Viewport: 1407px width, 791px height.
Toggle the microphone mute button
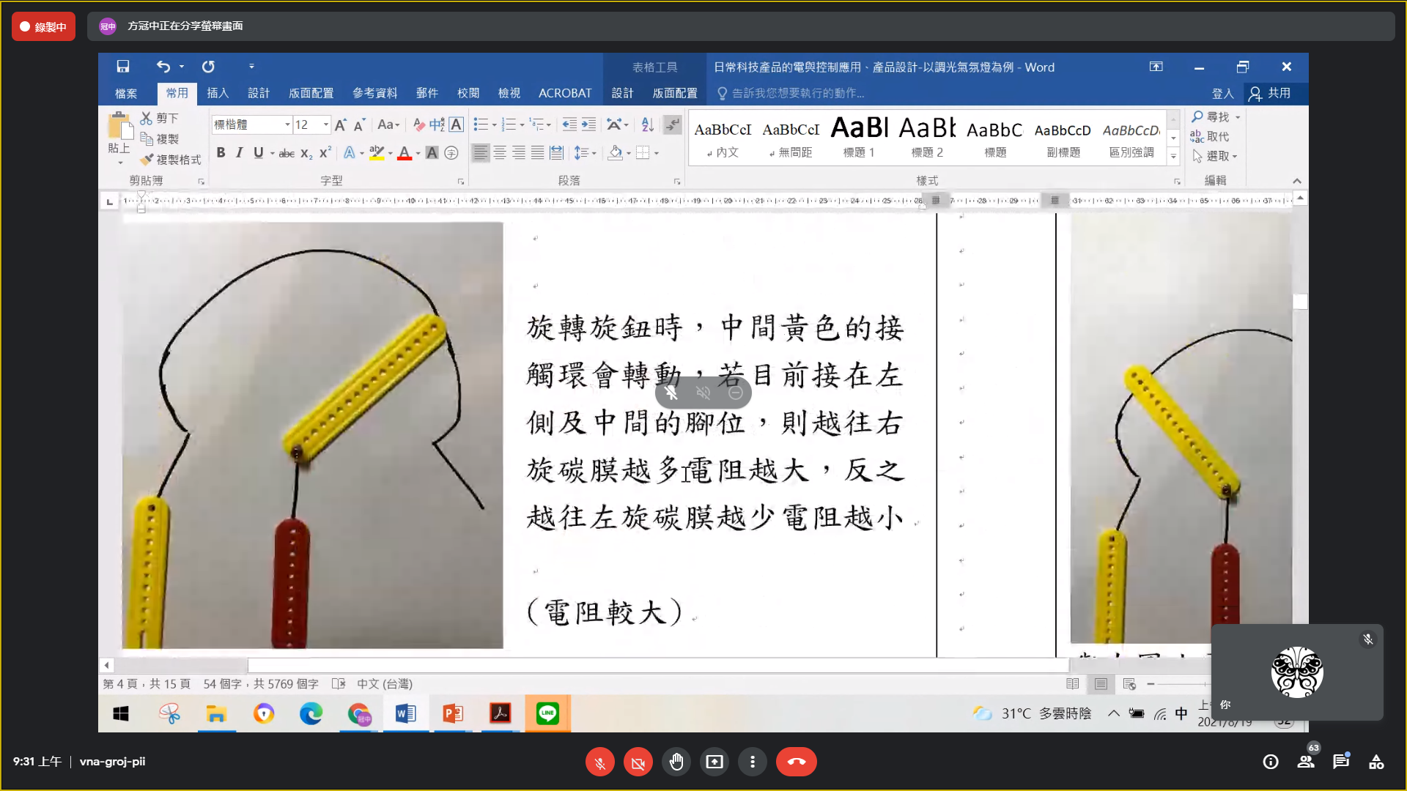(x=599, y=762)
